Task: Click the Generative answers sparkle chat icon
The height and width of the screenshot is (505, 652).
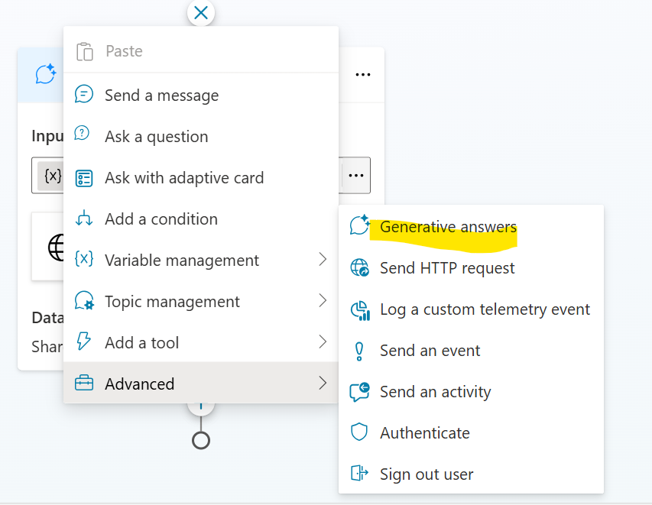Action: 359,226
